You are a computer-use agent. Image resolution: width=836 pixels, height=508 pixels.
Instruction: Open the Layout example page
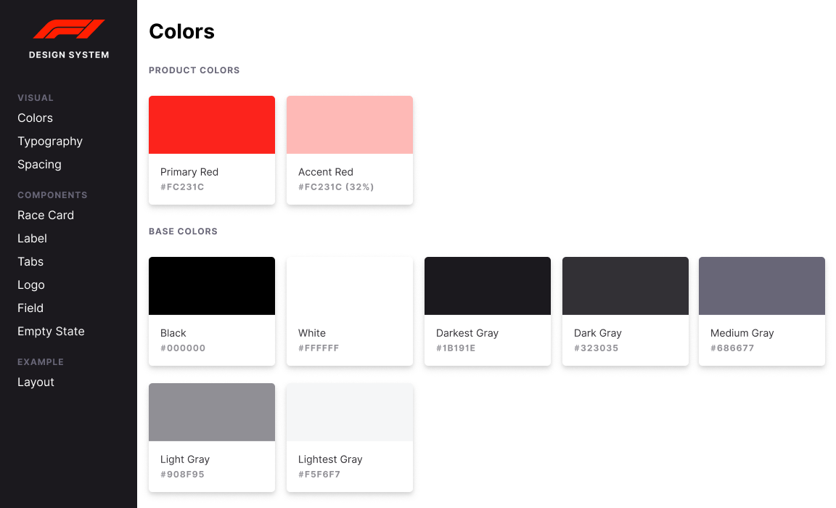pos(36,382)
